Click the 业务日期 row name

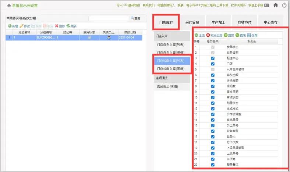pos(233,53)
